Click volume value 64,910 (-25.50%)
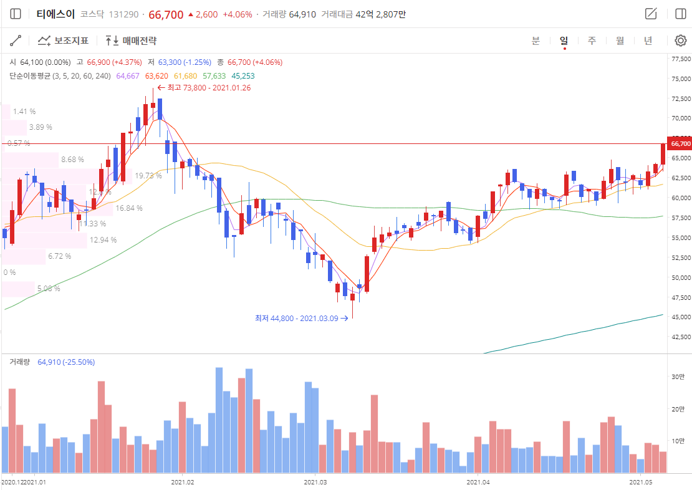Image resolution: width=692 pixels, height=490 pixels. (66, 362)
